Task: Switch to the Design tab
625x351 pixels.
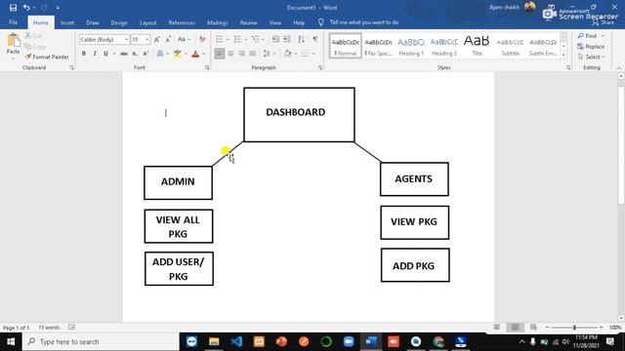Action: tap(119, 22)
